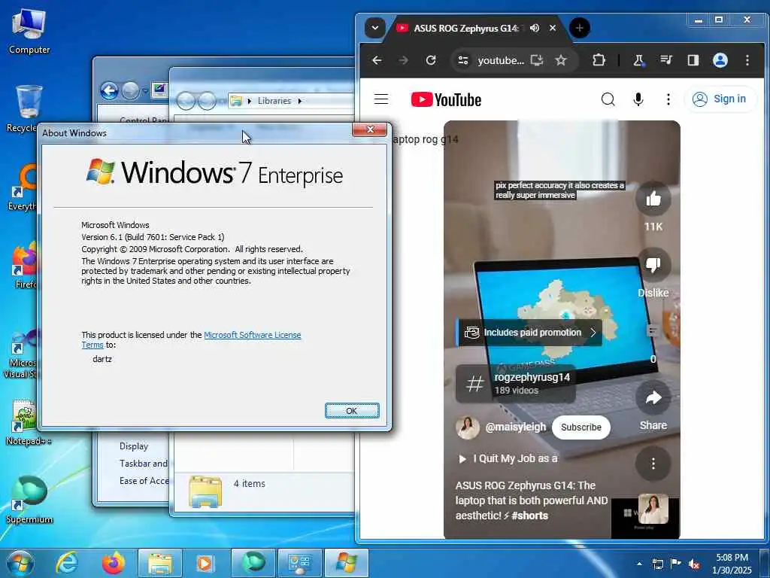770x578 pixels.
Task: Open the media controls toolbar icon
Action: click(x=666, y=60)
